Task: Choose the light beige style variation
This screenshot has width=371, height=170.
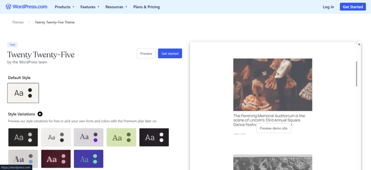Action: click(56, 137)
